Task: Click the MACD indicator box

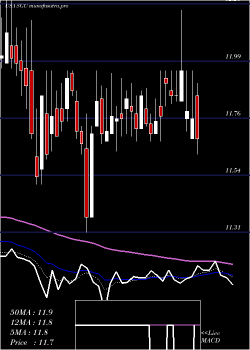Action: click(x=137, y=325)
